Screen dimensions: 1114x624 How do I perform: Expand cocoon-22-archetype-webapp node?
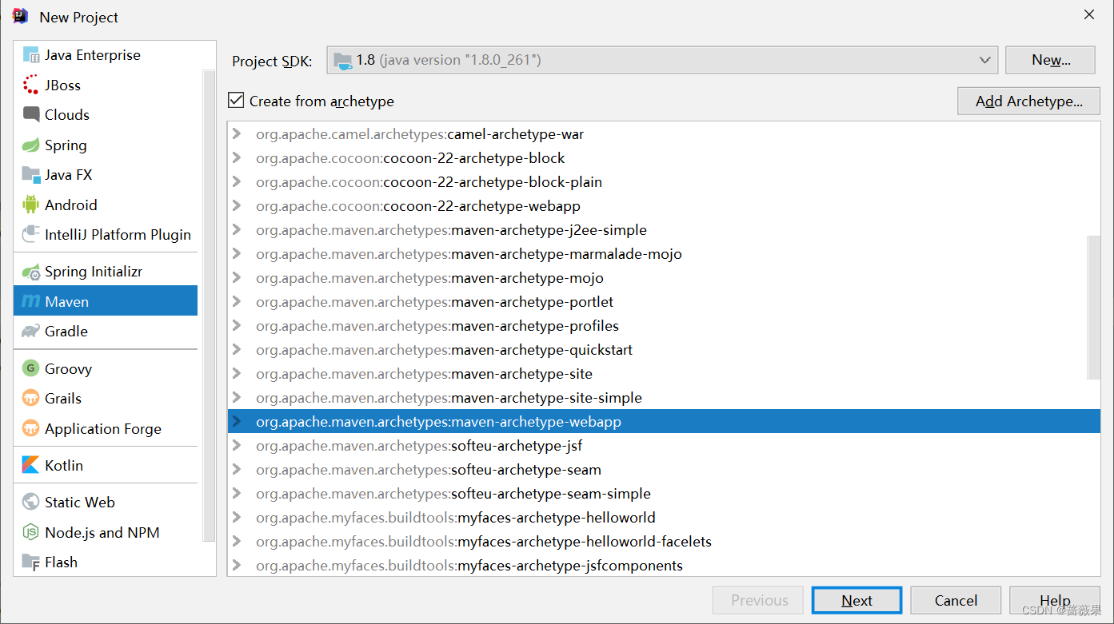tap(237, 206)
